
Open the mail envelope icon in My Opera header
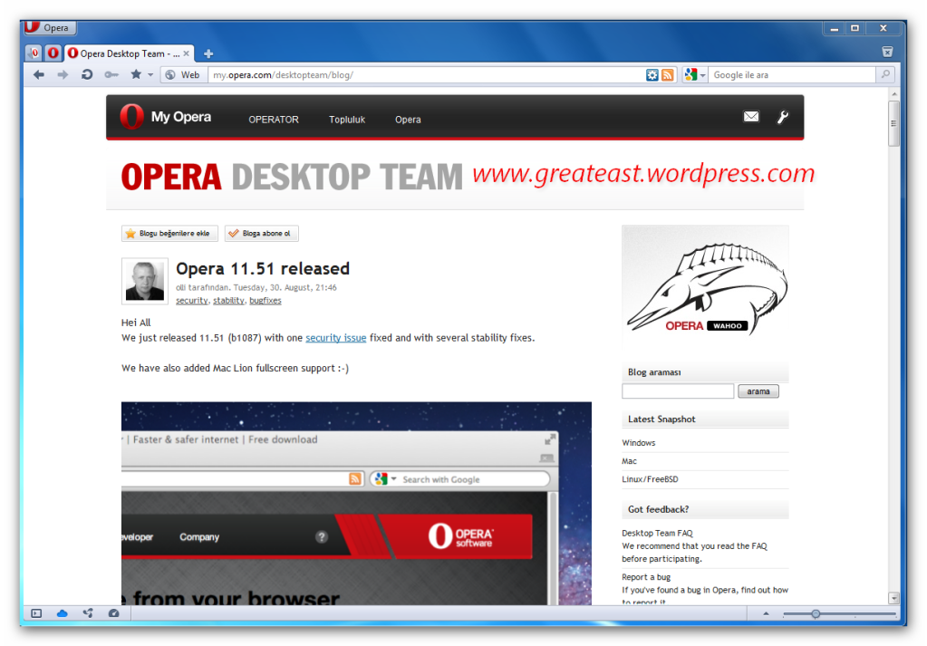coord(750,117)
